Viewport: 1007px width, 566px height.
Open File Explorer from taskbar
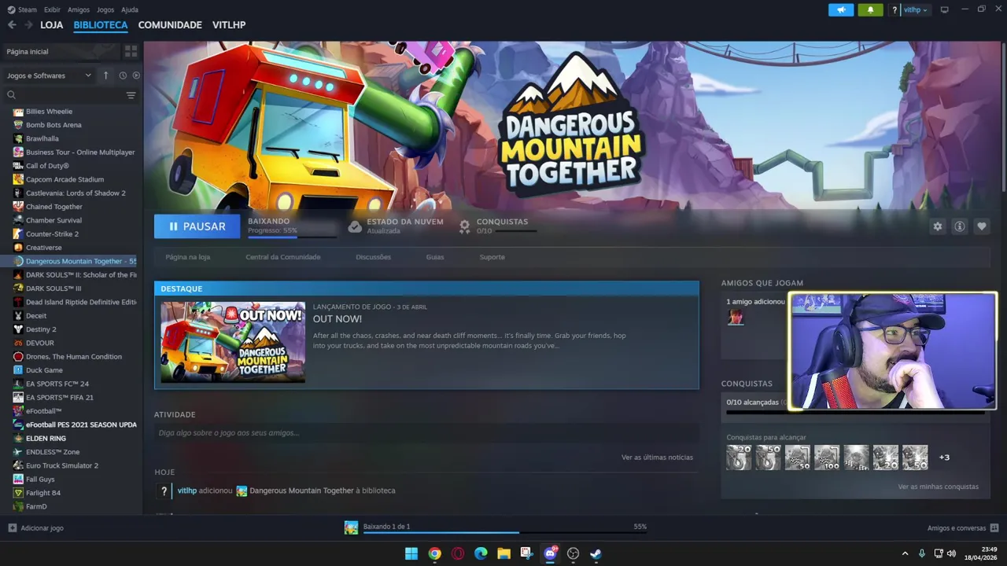pos(503,553)
